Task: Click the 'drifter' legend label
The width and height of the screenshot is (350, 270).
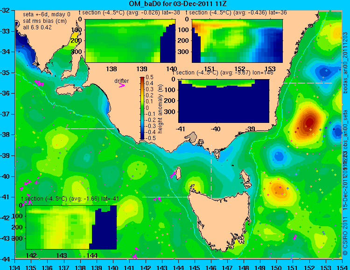Action: pyautogui.click(x=121, y=81)
